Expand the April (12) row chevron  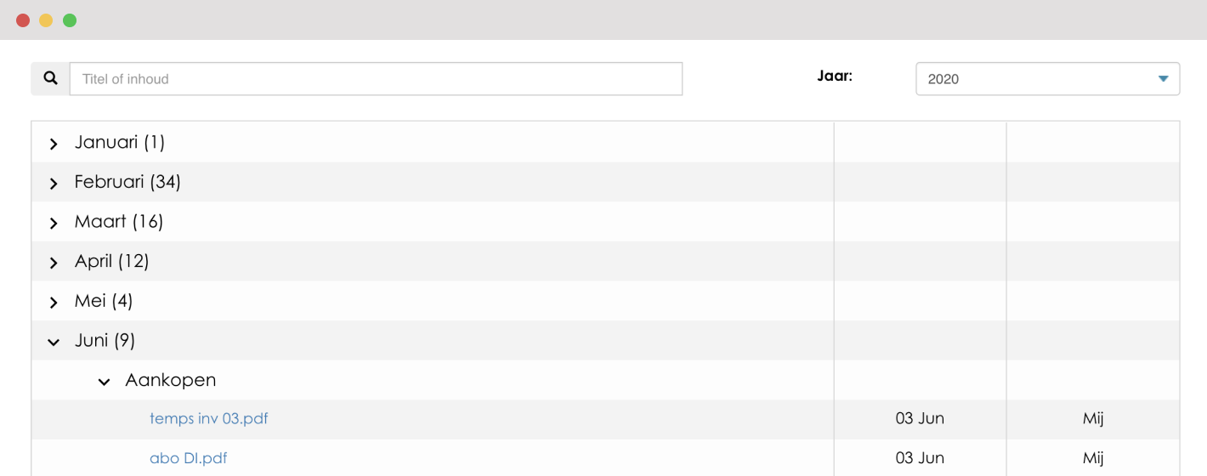54,263
